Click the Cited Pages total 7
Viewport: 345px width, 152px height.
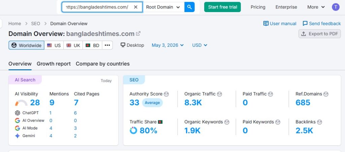tap(76, 103)
